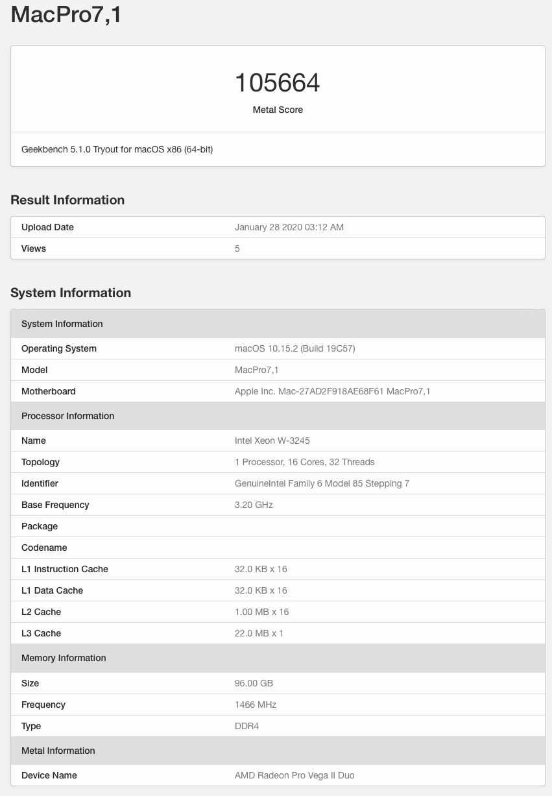Click the Upload Date label
Image resolution: width=552 pixels, height=796 pixels.
[47, 227]
